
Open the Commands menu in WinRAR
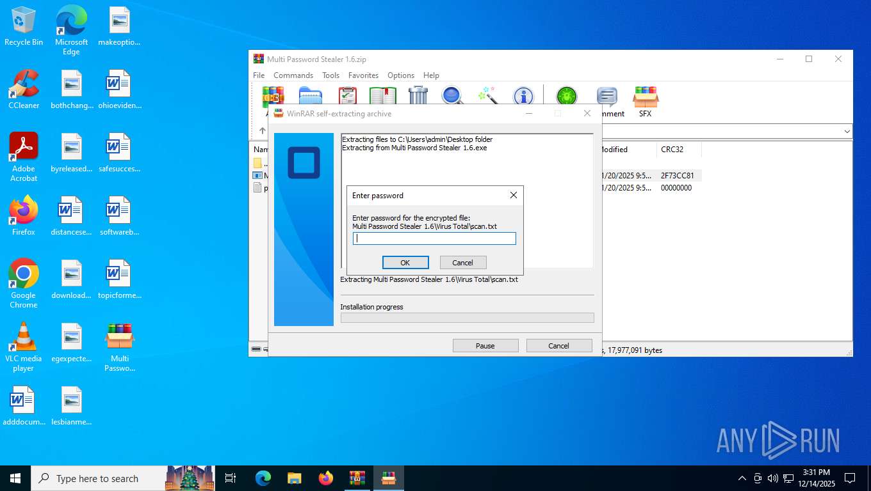point(293,75)
